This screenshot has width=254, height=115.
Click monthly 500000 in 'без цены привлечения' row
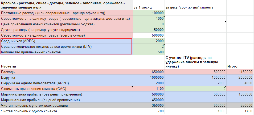[x=149, y=94]
